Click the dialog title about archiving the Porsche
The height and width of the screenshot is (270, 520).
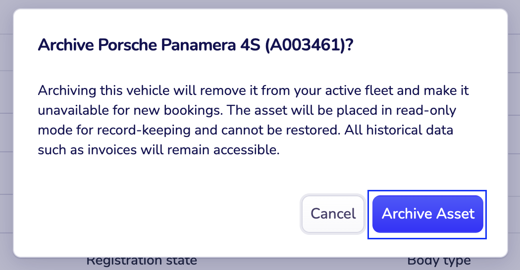coord(196,45)
